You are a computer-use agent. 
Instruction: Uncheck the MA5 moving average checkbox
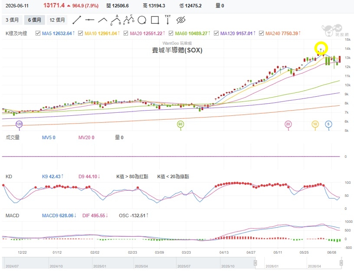click(38, 33)
